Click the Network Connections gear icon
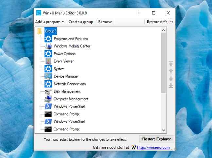The image size is (212, 158). click(48, 84)
